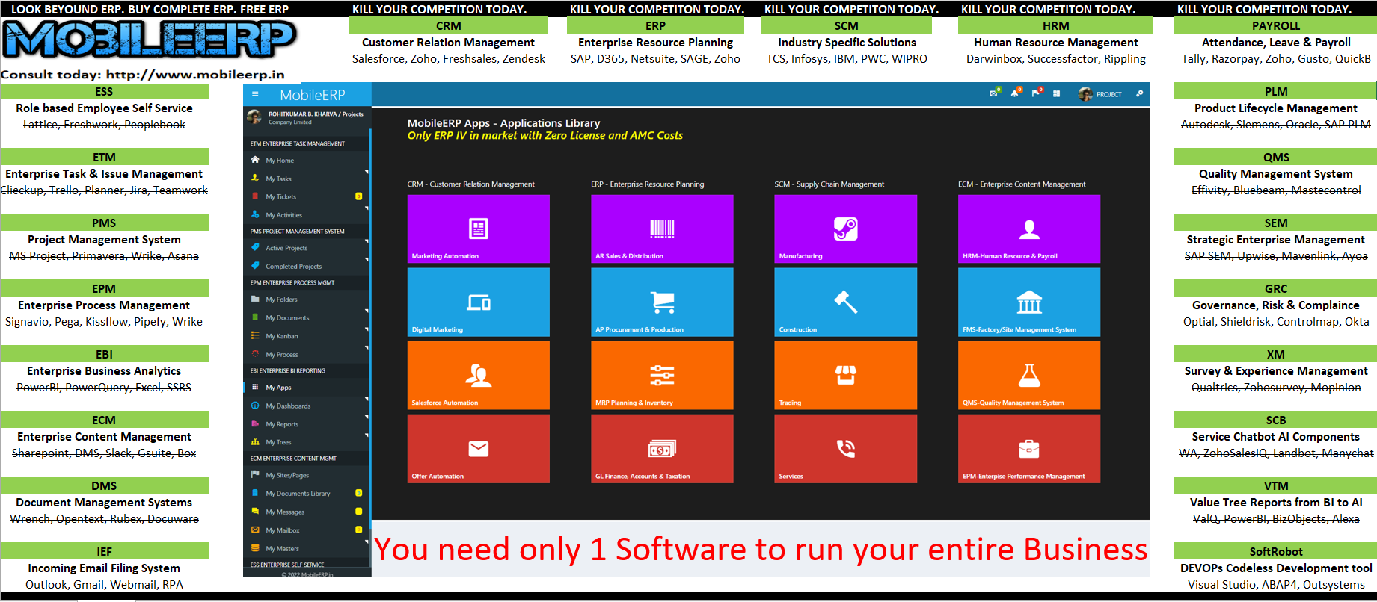Image resolution: width=1377 pixels, height=602 pixels.
Task: Expand the Active Projects submenu arrow
Action: click(x=367, y=242)
